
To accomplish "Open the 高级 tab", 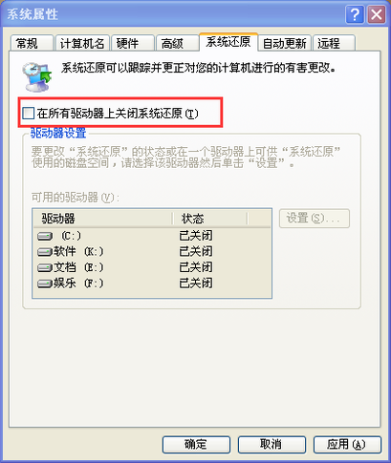I will 177,43.
